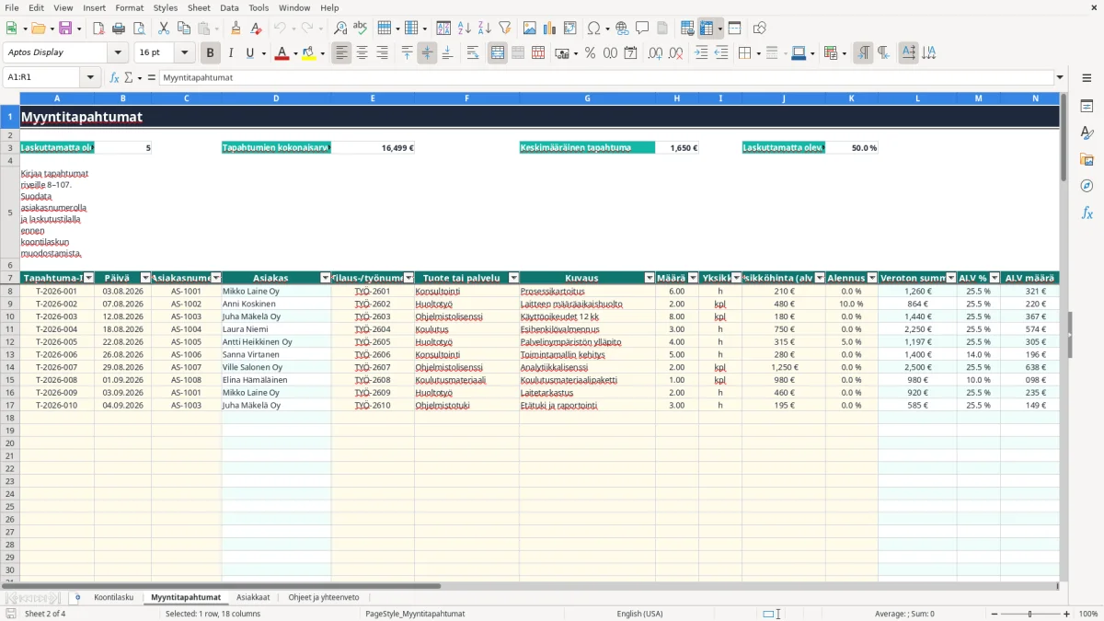
Task: Select column header G
Action: pyautogui.click(x=587, y=98)
